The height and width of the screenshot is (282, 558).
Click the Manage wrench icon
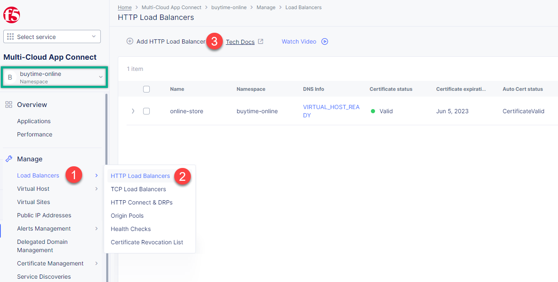(x=8, y=159)
